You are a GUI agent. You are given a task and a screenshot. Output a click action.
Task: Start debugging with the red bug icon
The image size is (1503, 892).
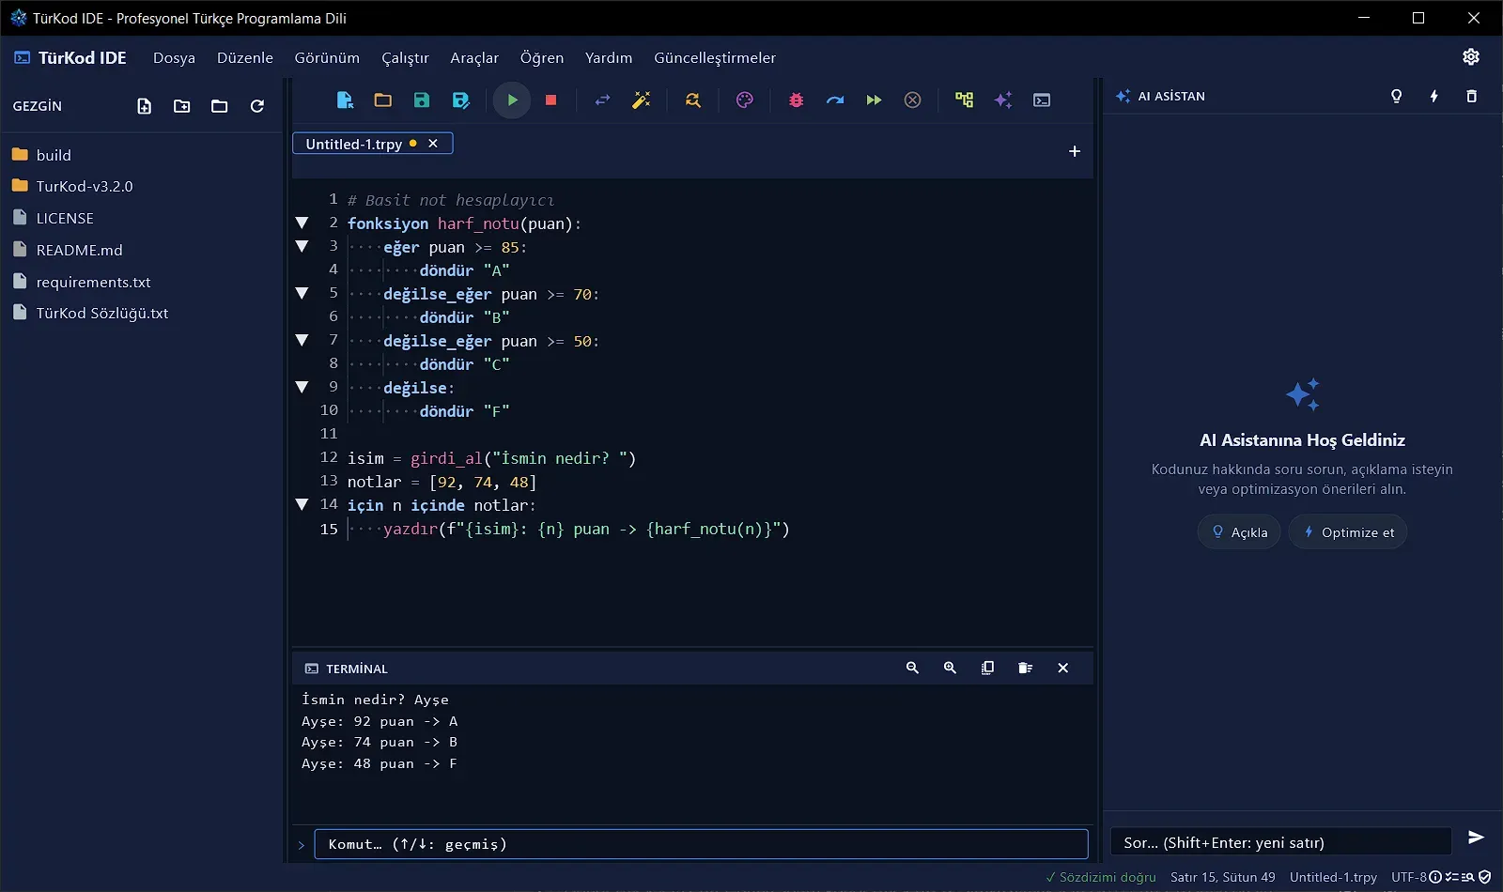coord(797,100)
